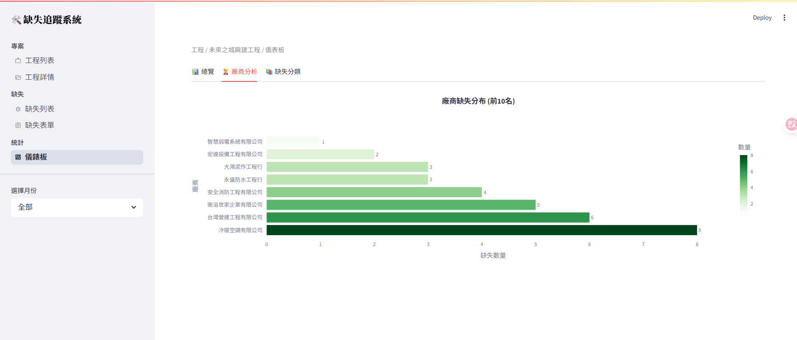Click the 台灣營建工程有限公司 bar in chart

(428, 218)
